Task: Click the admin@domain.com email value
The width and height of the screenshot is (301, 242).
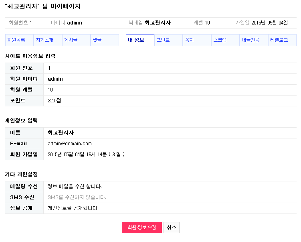Action: pos(70,144)
